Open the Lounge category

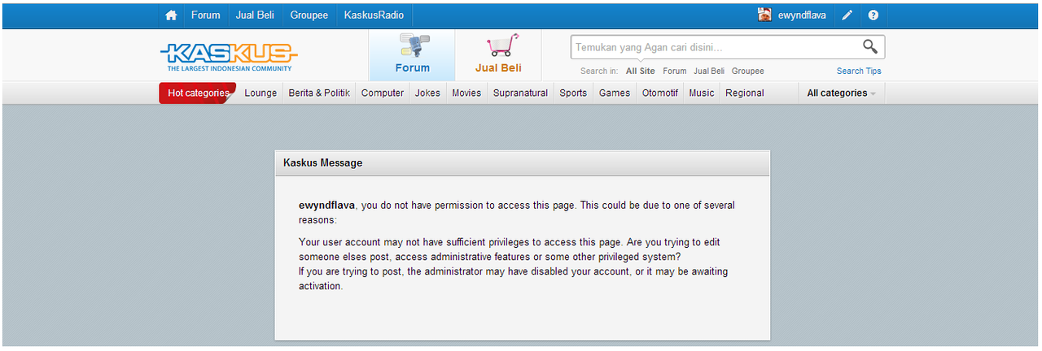(260, 93)
